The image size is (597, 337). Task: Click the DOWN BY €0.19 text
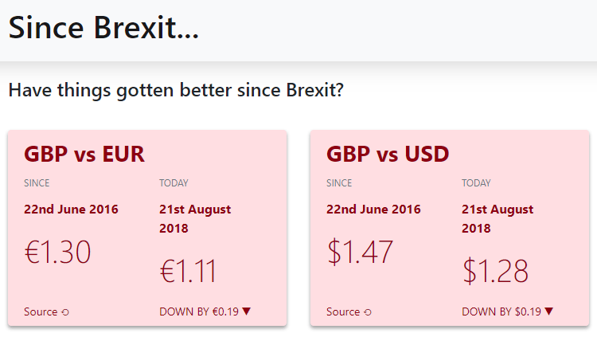[199, 312]
